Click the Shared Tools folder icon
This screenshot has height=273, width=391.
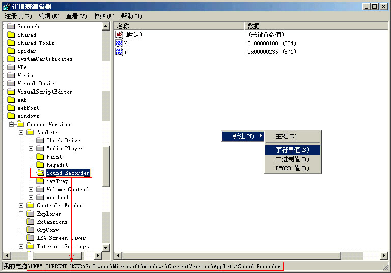pyautogui.click(x=11, y=43)
